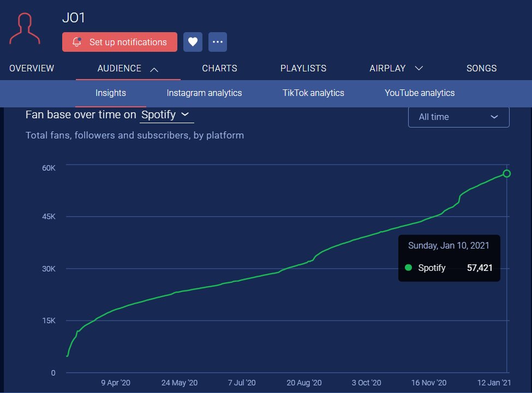Open the three-dots more options button
Image resolution: width=532 pixels, height=393 pixels.
tap(218, 42)
